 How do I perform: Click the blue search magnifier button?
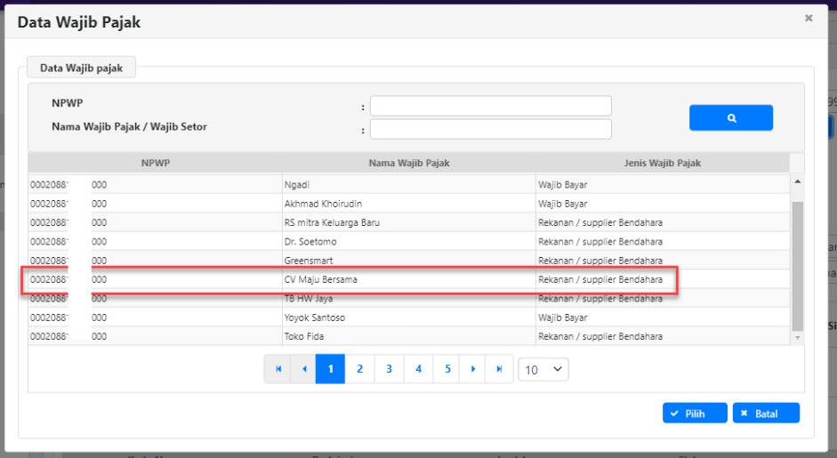tap(730, 117)
